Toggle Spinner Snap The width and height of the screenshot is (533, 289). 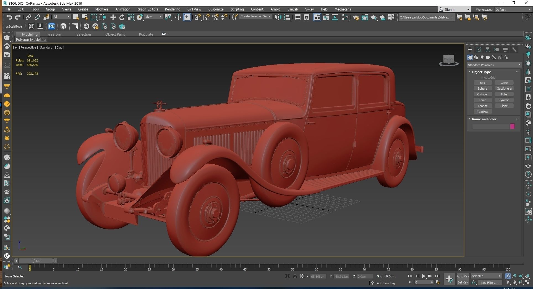(224, 17)
